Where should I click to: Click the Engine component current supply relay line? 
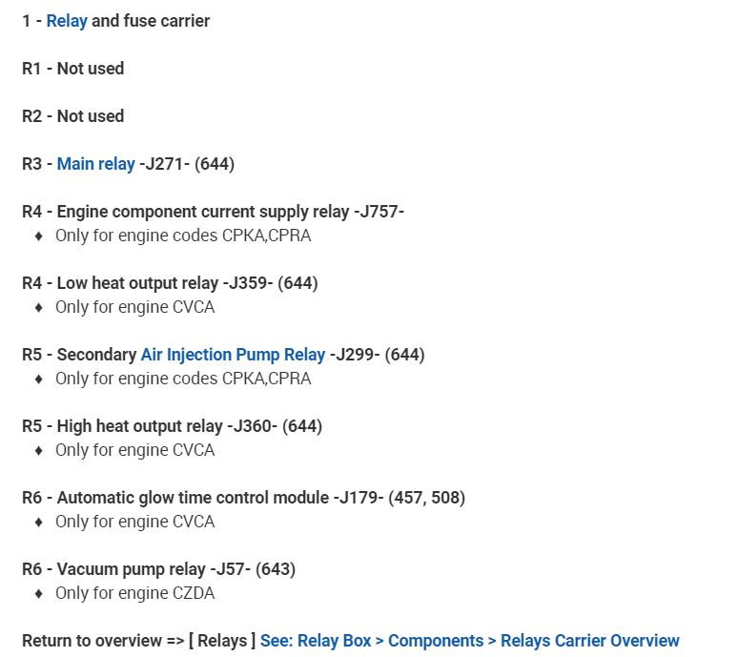tap(214, 212)
